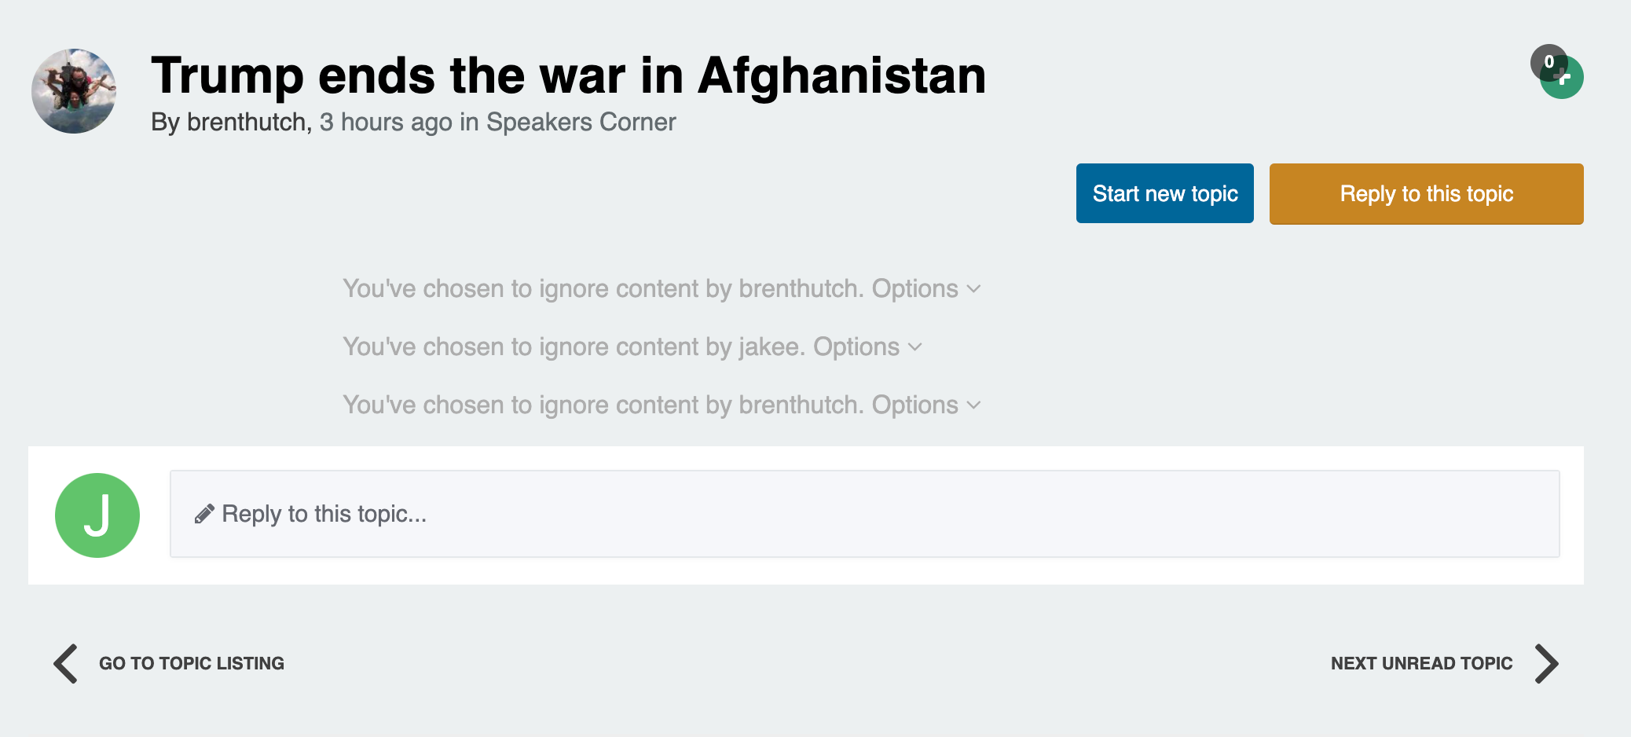Expand Options for jakee's ignored post
The width and height of the screenshot is (1631, 737).
867,346
